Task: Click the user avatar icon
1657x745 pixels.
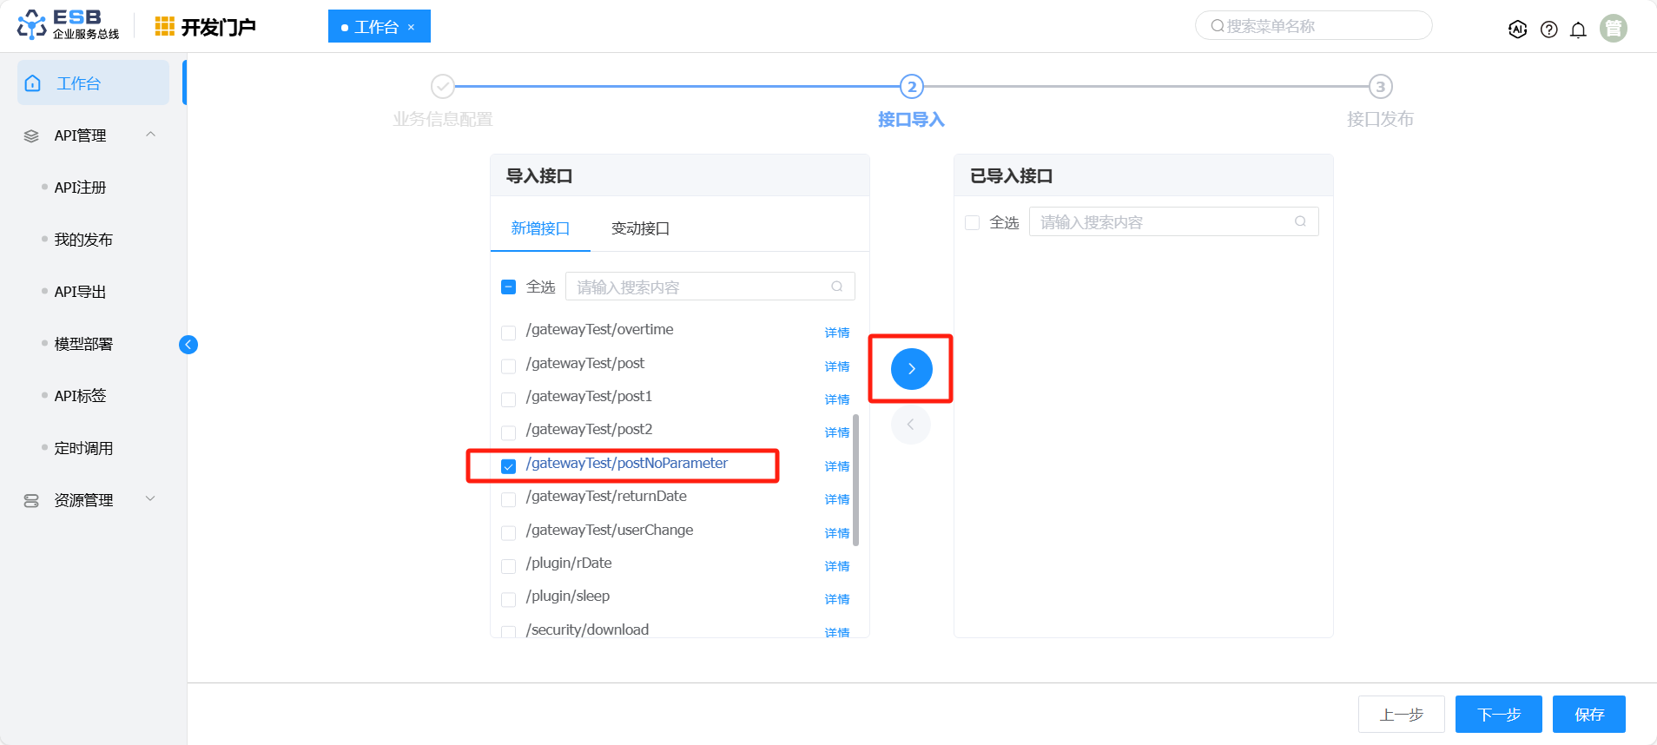Action: point(1613,29)
